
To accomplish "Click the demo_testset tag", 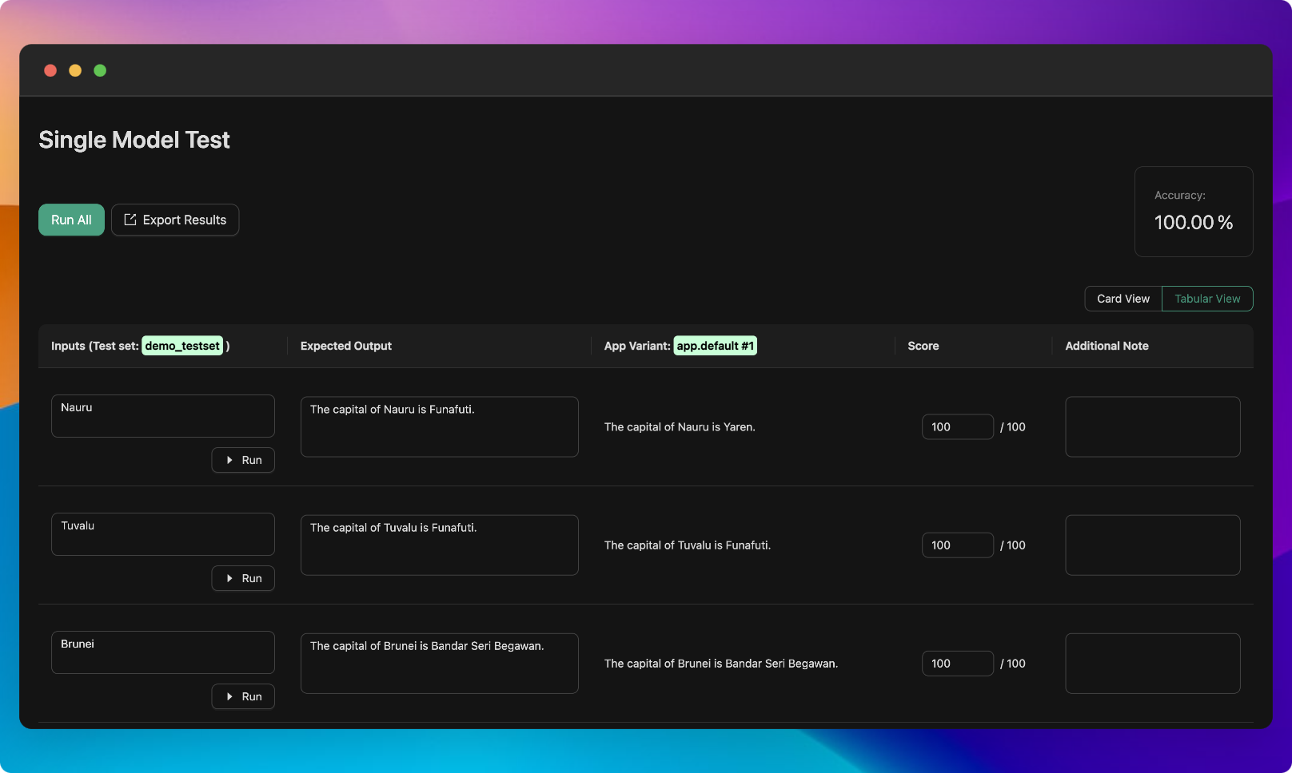I will (x=182, y=346).
